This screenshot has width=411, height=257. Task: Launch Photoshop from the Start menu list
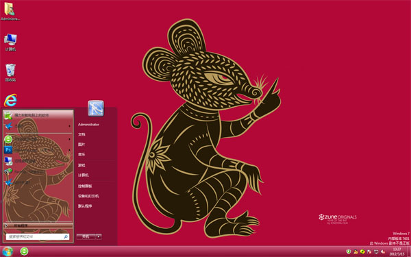click(38, 150)
